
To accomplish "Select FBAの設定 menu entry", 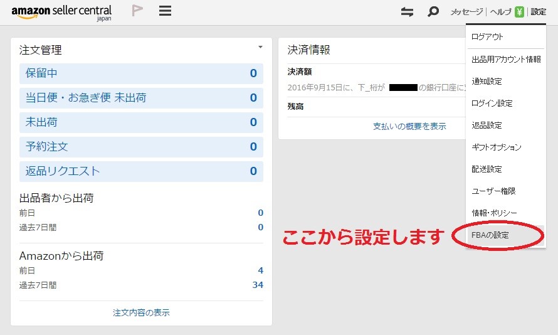I will coord(490,235).
